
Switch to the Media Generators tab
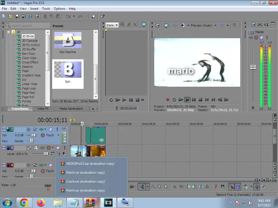(x=71, y=109)
